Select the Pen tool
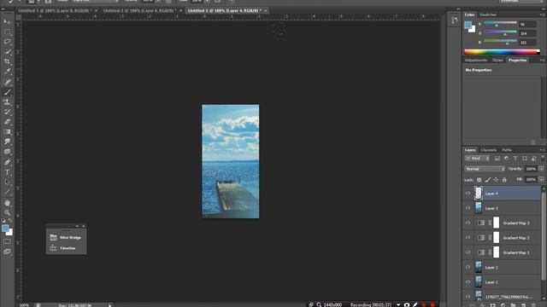Image resolution: width=547 pixels, height=307 pixels. (x=7, y=162)
